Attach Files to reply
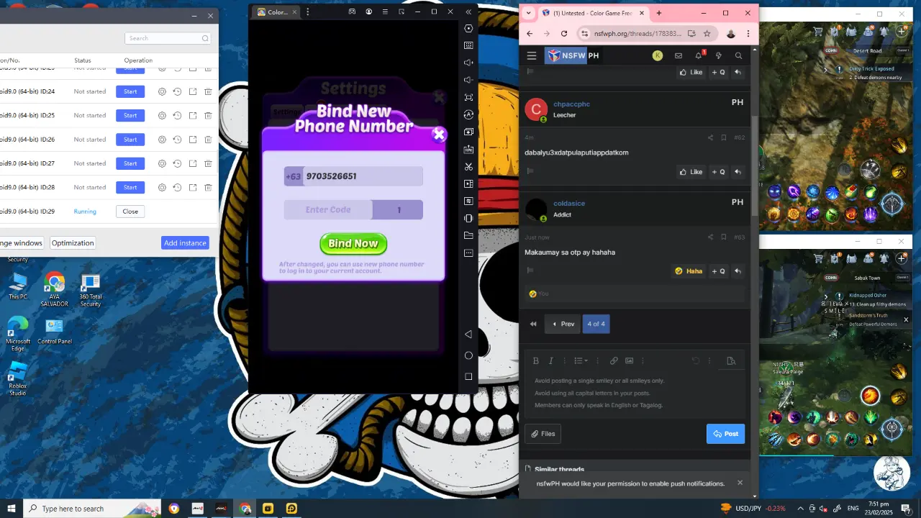The width and height of the screenshot is (921, 518). 543,434
